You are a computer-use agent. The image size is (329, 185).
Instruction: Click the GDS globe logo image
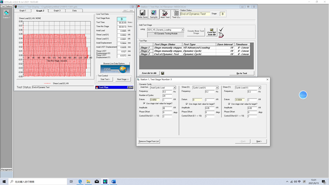point(115,69)
